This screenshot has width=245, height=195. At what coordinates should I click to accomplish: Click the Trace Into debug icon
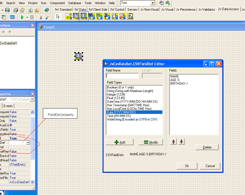41,17
